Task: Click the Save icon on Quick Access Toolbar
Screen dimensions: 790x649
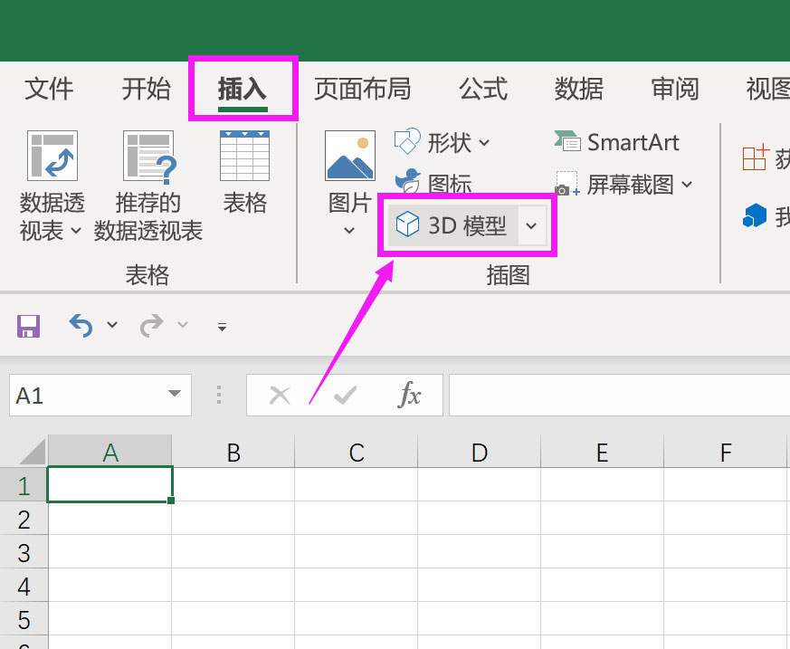Action: (28, 326)
